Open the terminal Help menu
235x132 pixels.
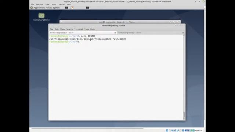point(93,29)
